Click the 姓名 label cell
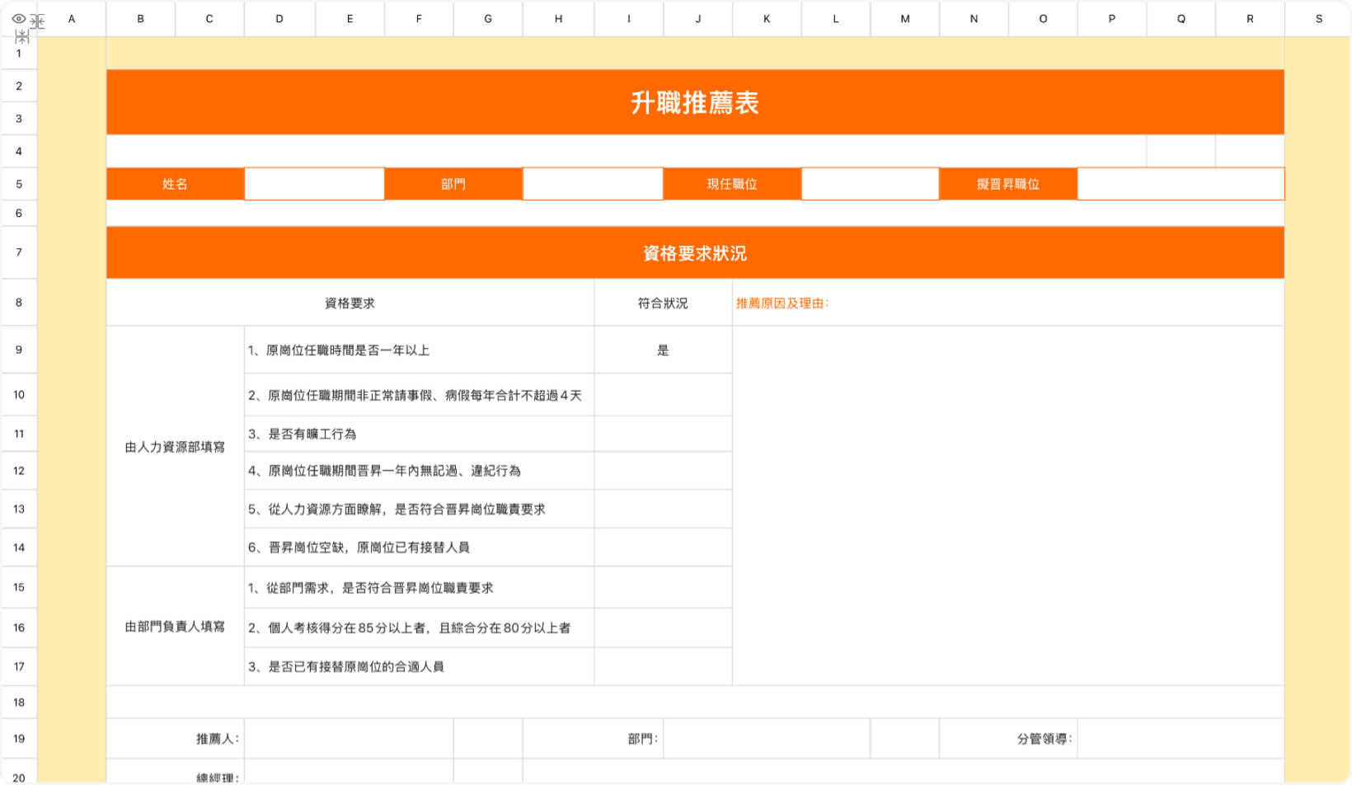 [x=176, y=184]
